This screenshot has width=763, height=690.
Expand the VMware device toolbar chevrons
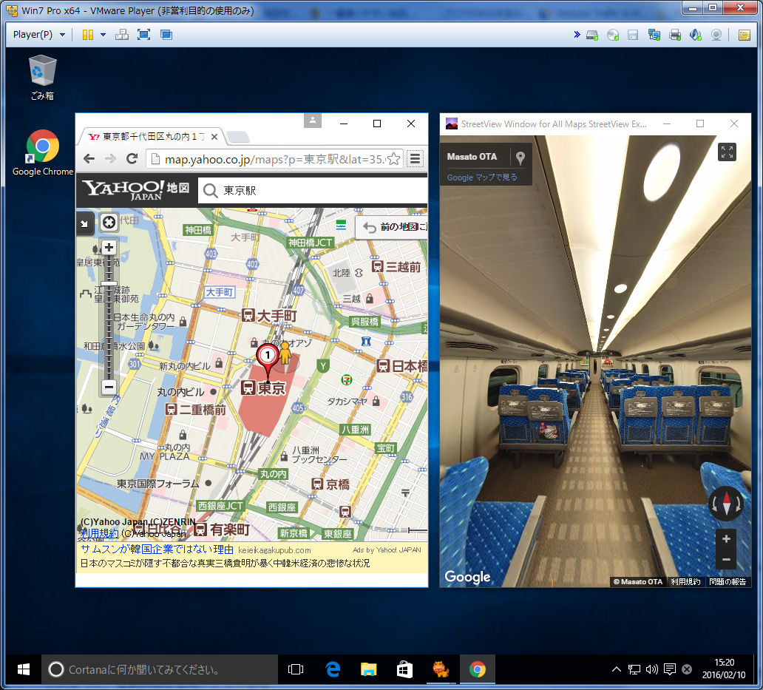click(577, 35)
